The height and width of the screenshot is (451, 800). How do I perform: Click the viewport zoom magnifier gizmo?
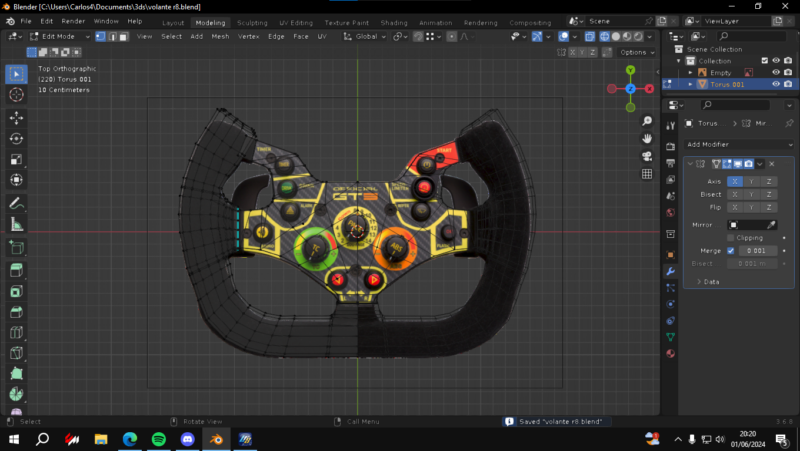coord(647,121)
